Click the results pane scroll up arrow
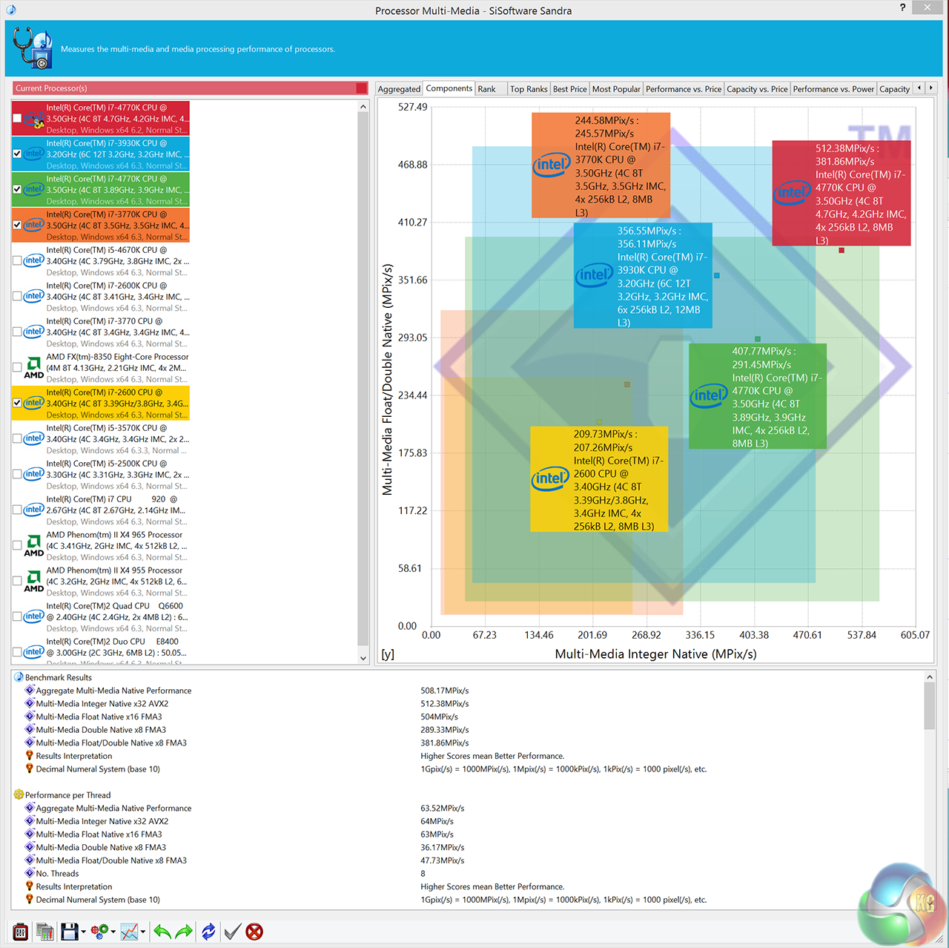This screenshot has height=948, width=949. click(x=930, y=677)
